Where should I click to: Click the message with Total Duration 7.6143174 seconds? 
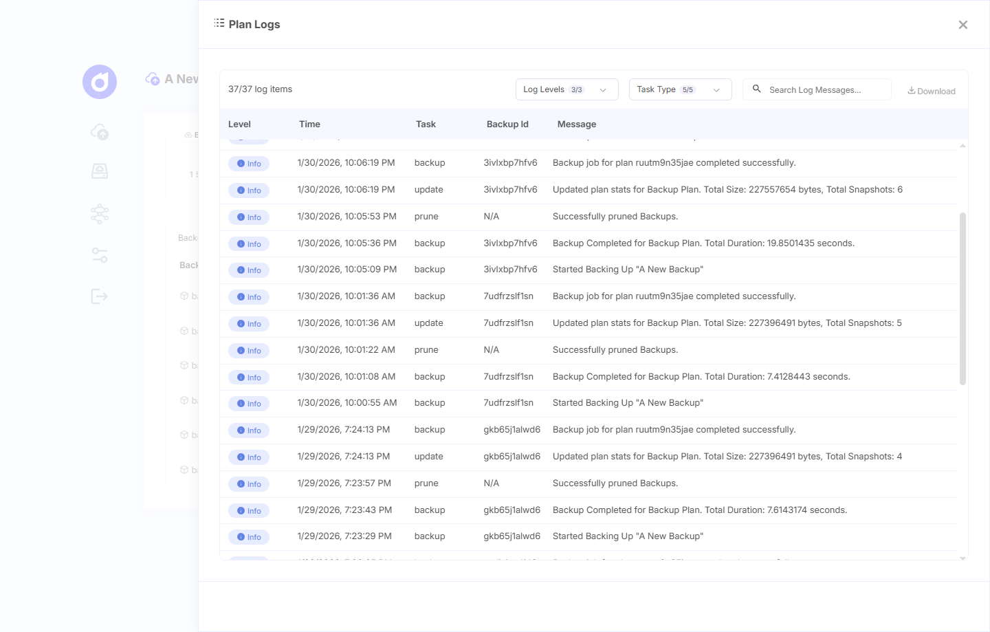point(700,510)
